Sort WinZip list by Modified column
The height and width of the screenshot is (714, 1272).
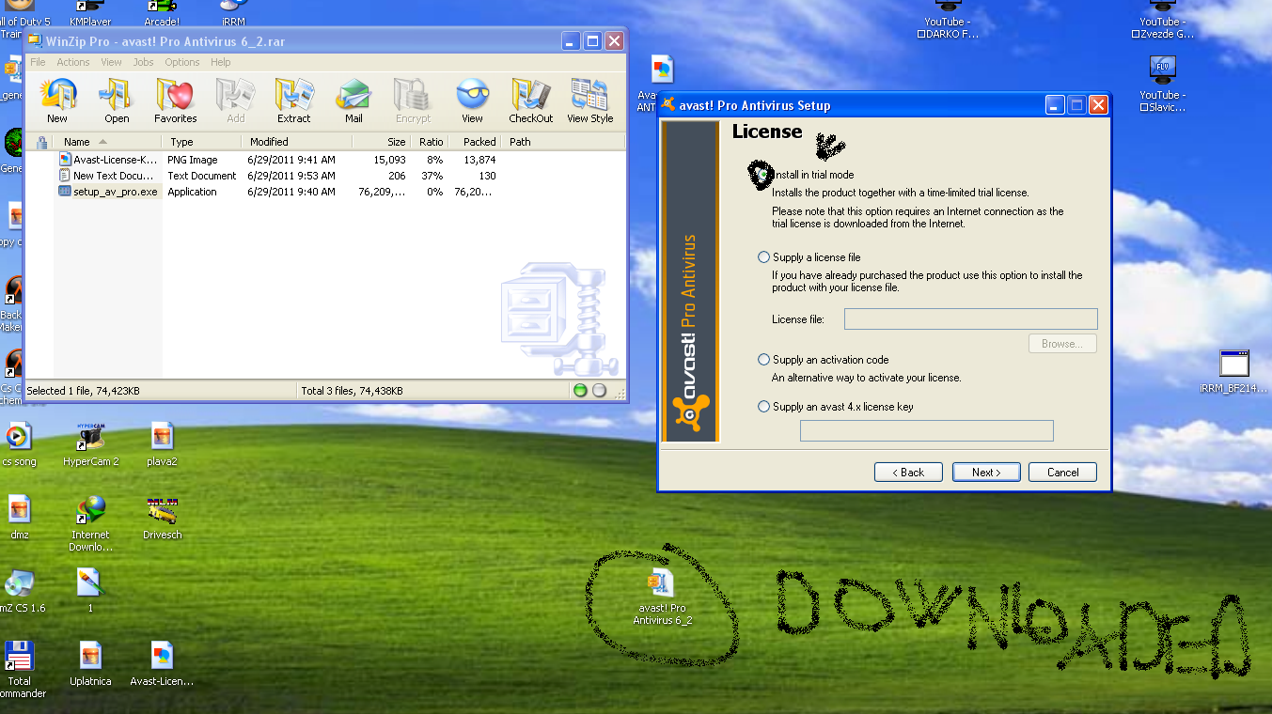[296, 142]
